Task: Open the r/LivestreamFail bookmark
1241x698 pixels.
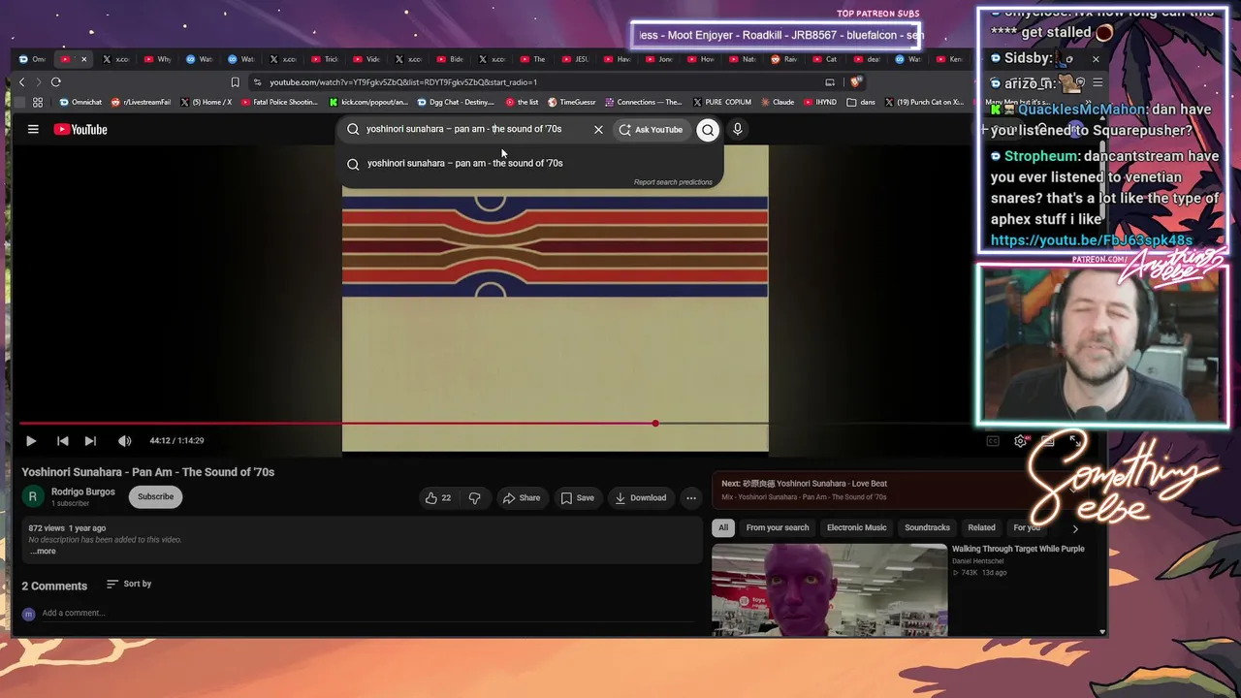Action: (141, 102)
